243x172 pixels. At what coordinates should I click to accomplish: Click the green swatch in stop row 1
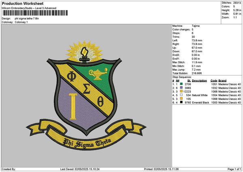coord(181,84)
